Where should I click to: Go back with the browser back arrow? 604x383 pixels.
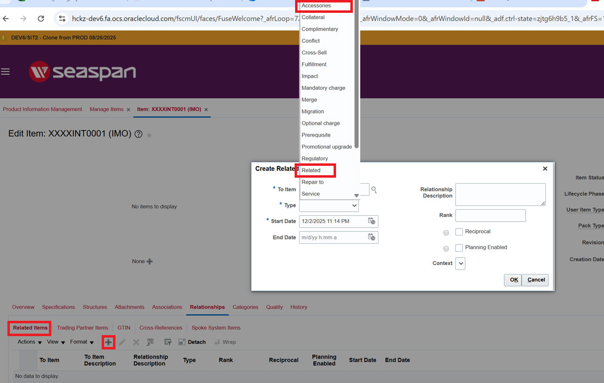[x=6, y=19]
